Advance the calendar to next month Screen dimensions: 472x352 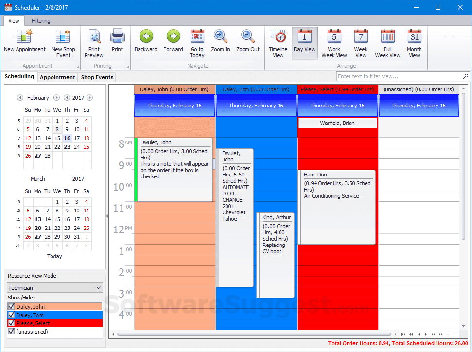tap(56, 98)
